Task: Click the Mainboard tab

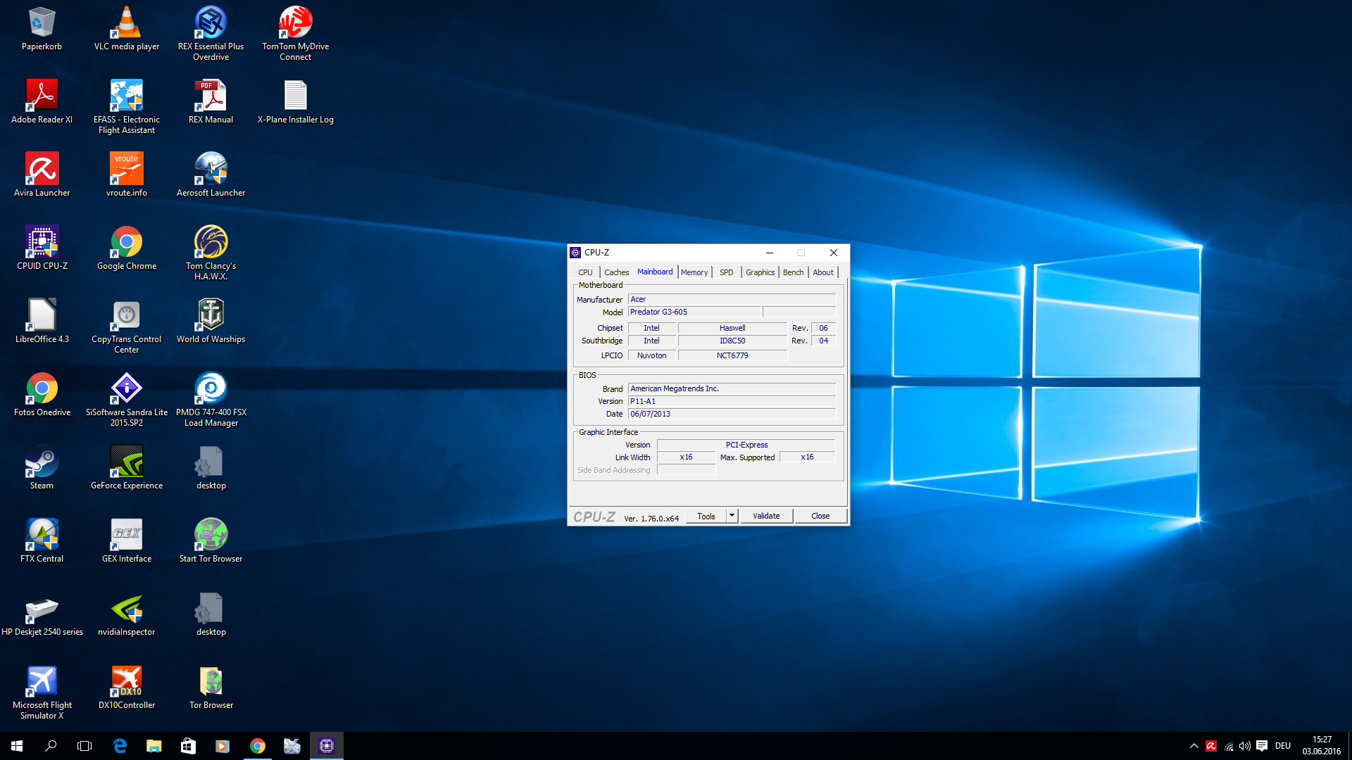Action: (x=655, y=272)
